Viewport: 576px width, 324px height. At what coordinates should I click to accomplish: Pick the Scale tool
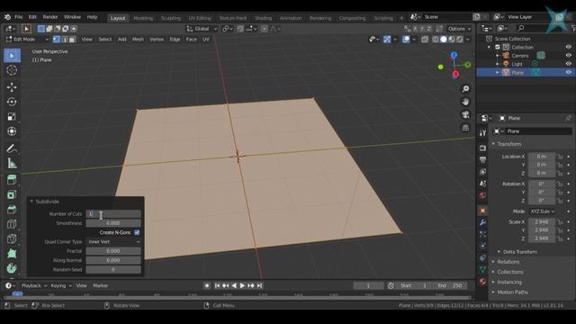12,116
